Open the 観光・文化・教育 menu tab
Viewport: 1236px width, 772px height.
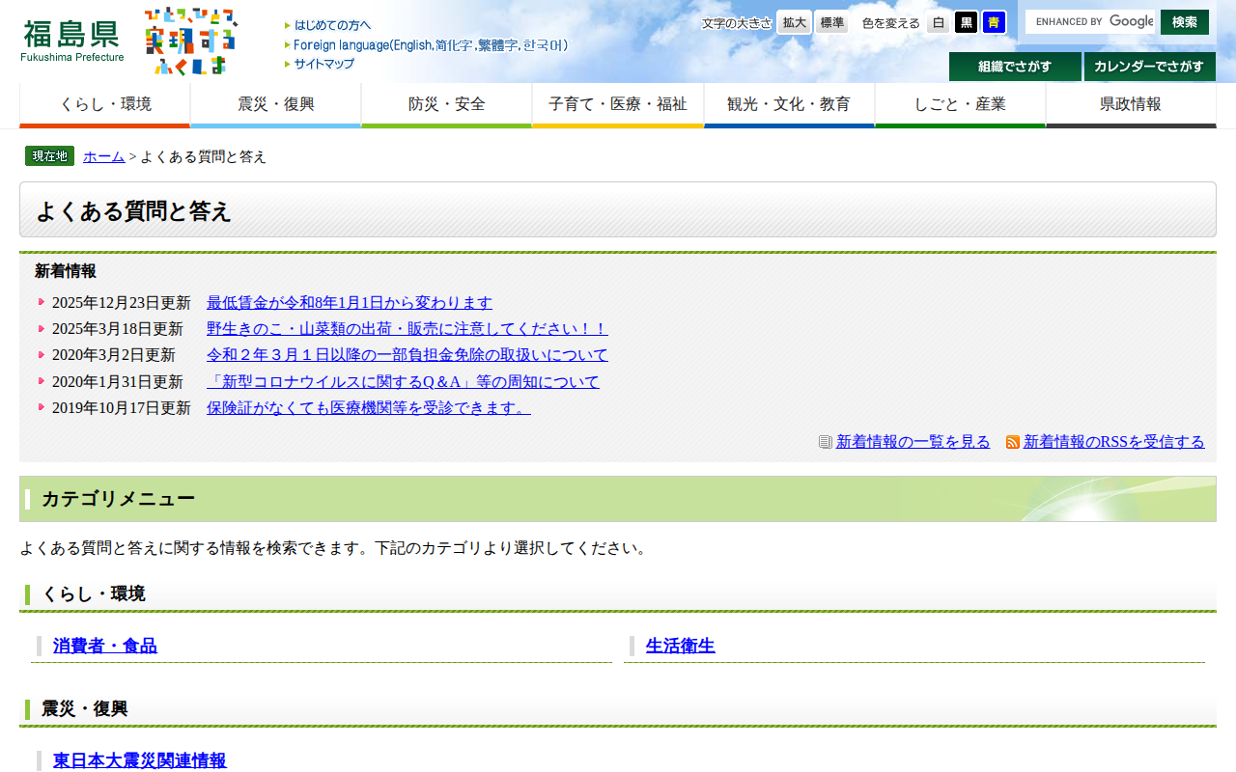coord(790,105)
